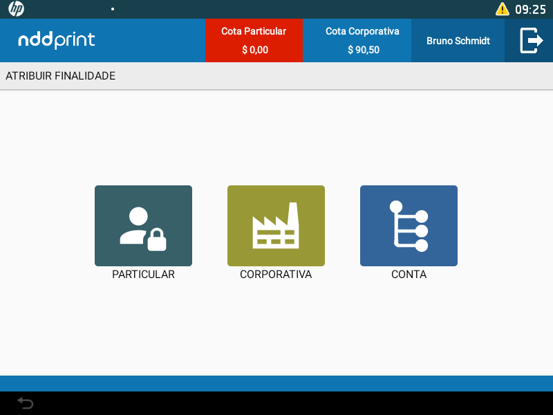Click the CONTA text label
Viewport: 553px width, 415px height.
point(409,275)
